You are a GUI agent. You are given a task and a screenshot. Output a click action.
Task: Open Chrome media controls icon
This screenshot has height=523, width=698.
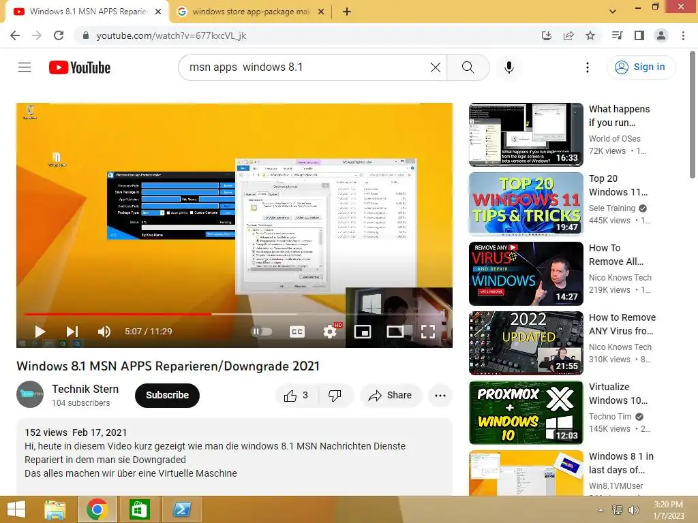click(x=617, y=35)
